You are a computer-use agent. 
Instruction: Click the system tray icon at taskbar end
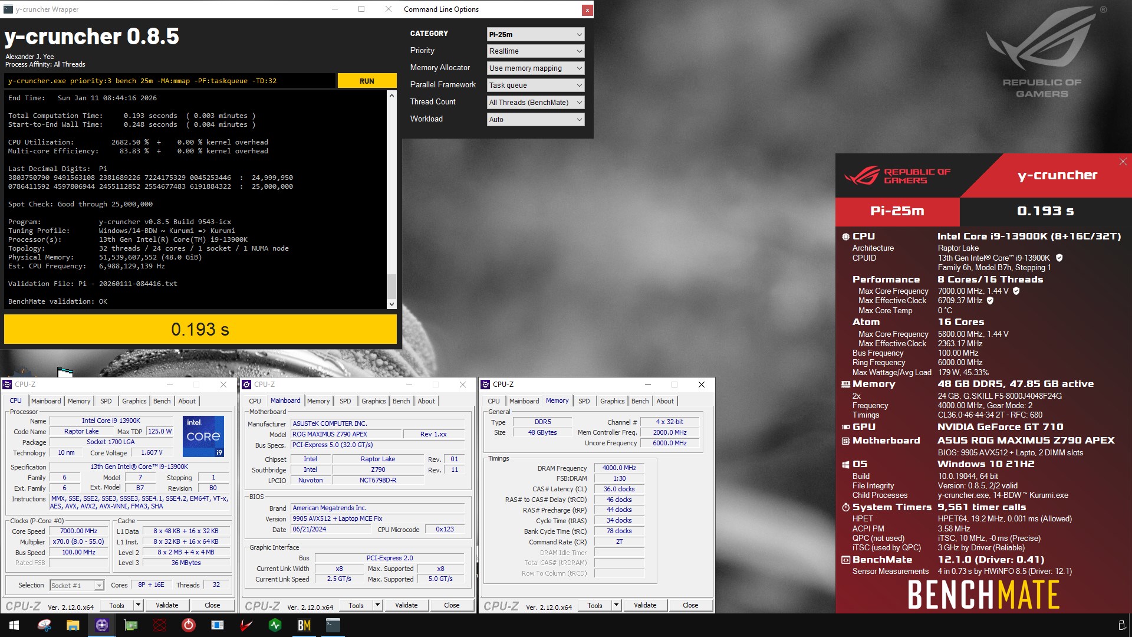1121,625
